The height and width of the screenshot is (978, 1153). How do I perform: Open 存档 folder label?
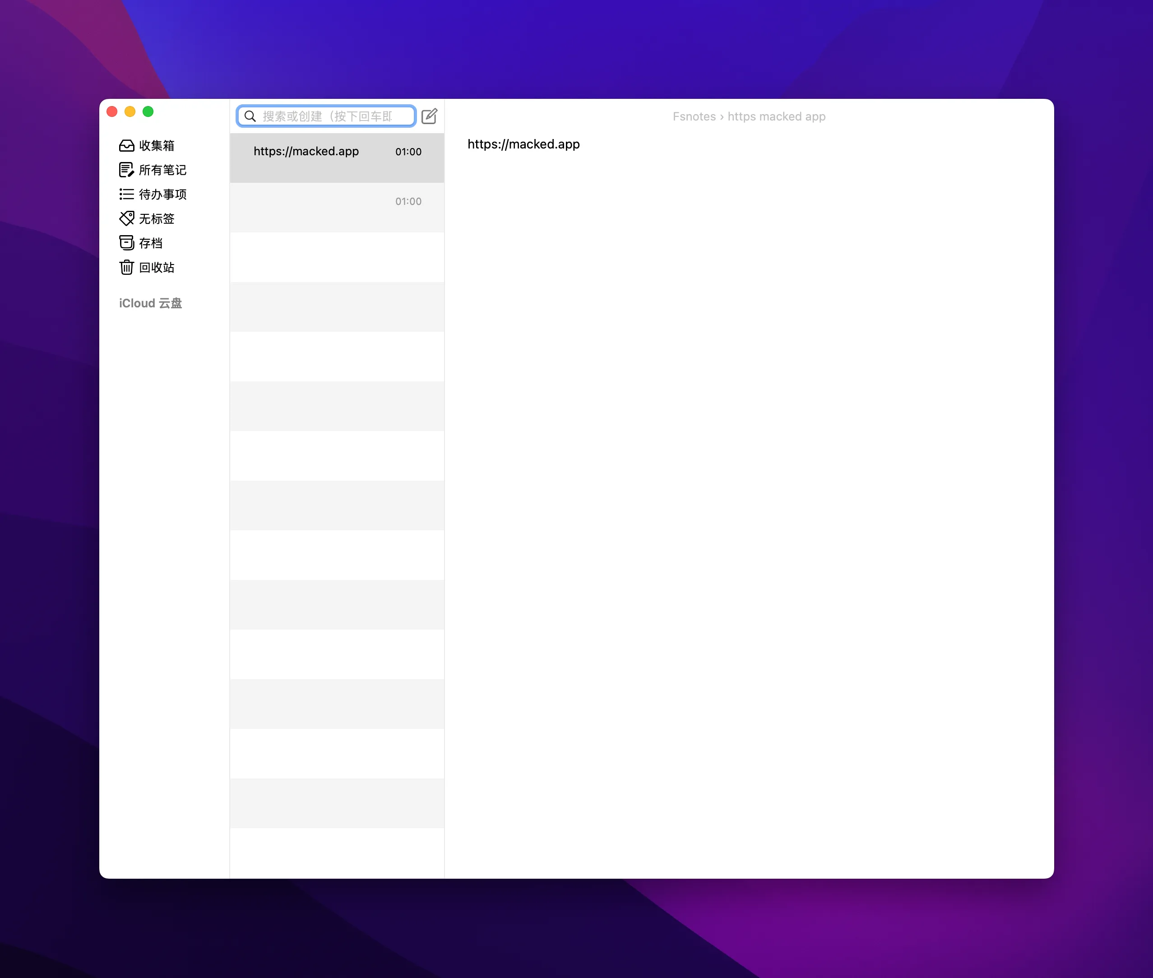pos(150,243)
